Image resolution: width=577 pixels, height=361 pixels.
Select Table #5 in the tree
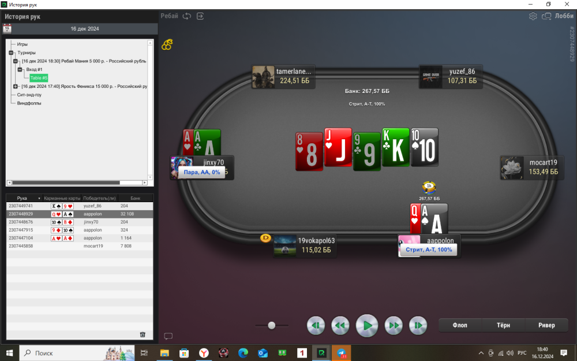(39, 77)
